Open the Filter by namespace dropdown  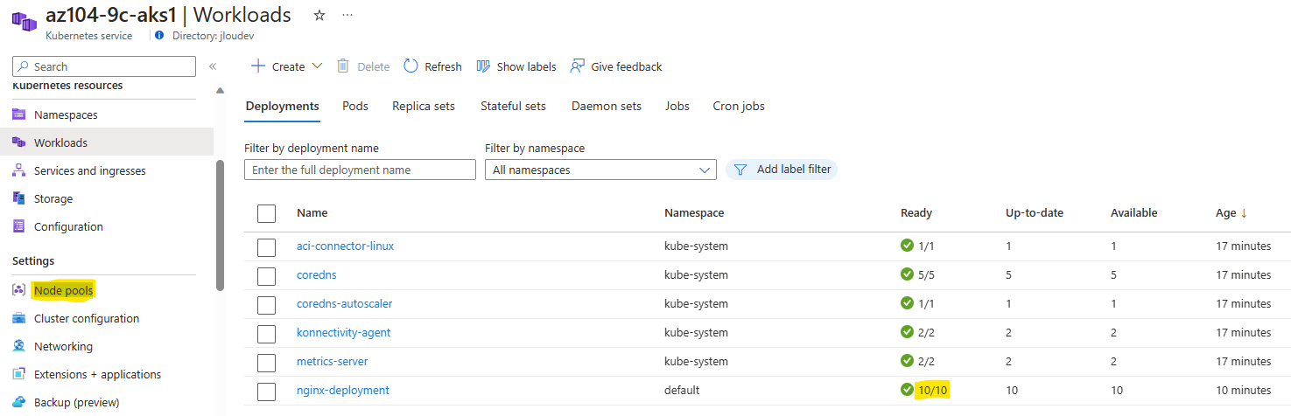pos(600,170)
